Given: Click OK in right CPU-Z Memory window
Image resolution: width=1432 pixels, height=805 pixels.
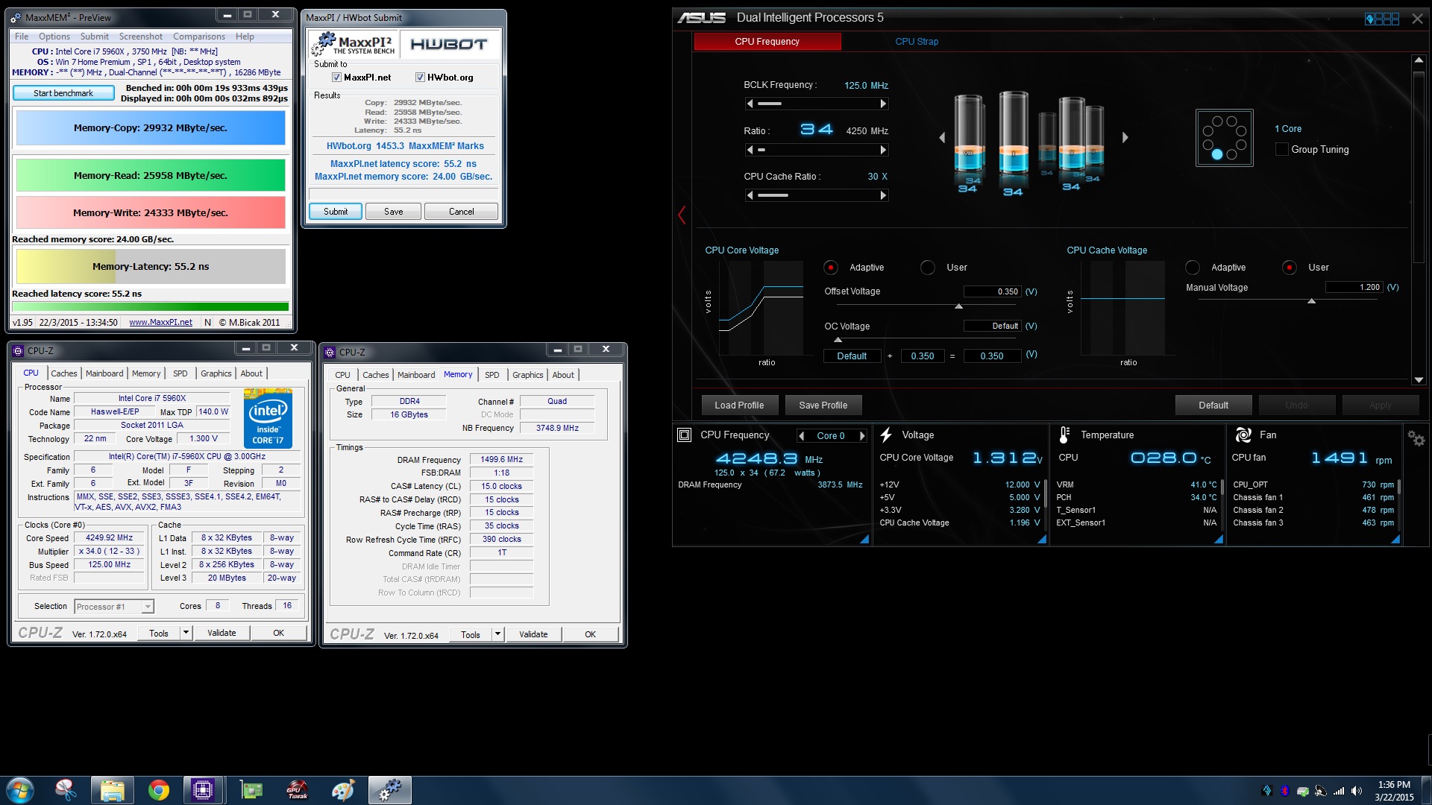Looking at the screenshot, I should tap(590, 634).
